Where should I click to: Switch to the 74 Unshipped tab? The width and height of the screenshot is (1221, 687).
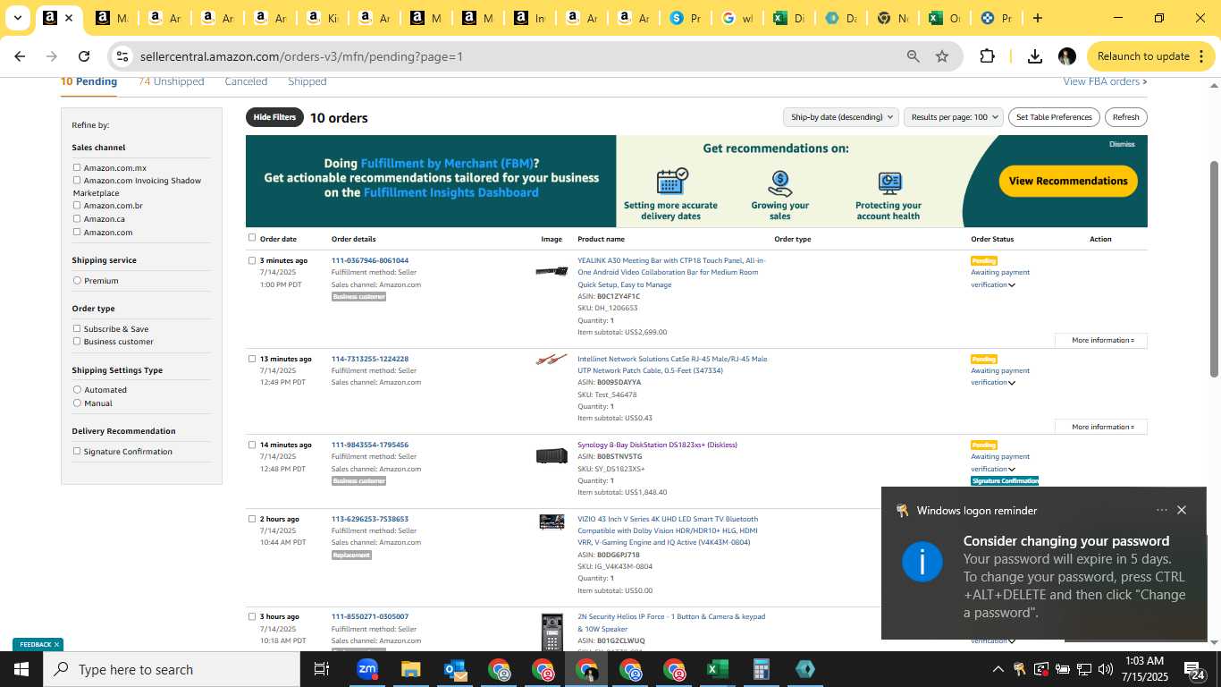tap(171, 81)
